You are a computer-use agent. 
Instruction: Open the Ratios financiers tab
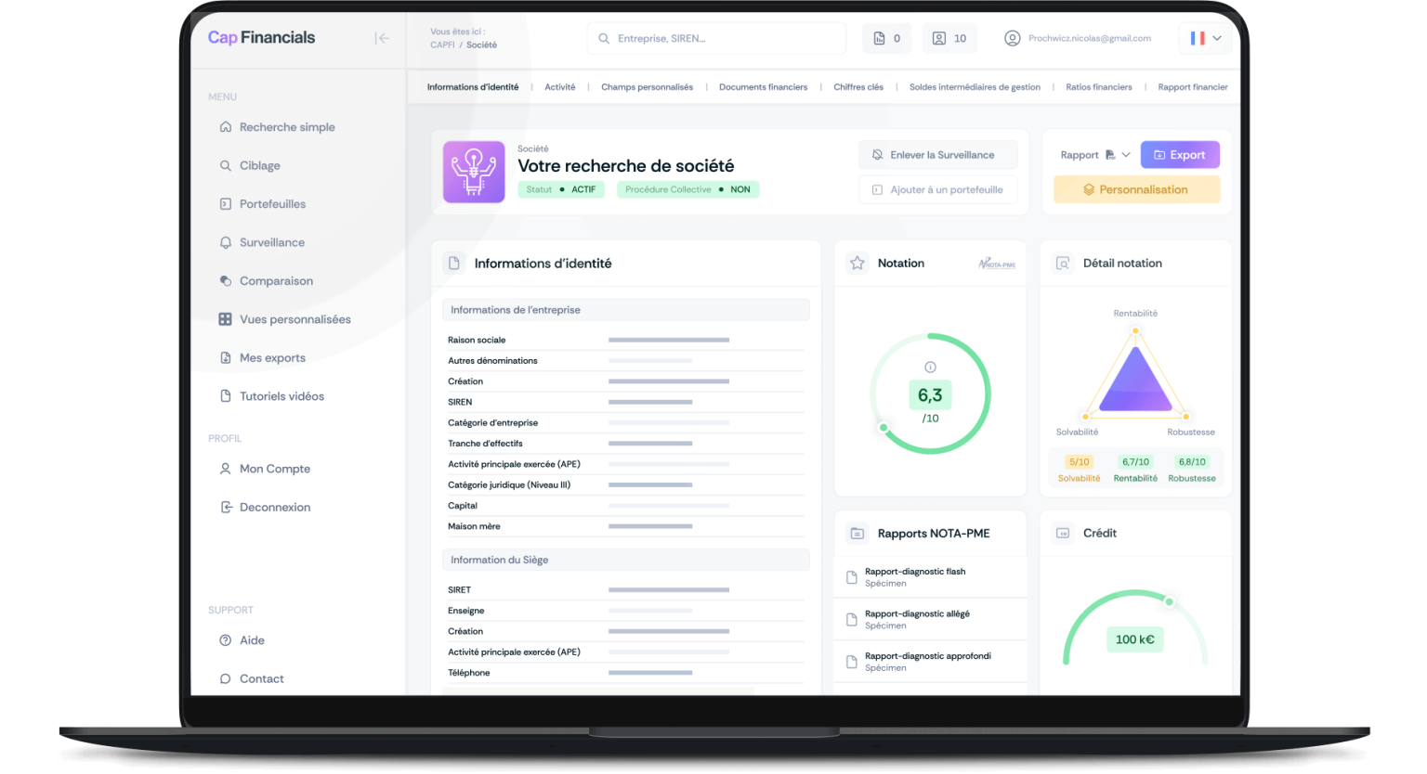click(x=1098, y=87)
